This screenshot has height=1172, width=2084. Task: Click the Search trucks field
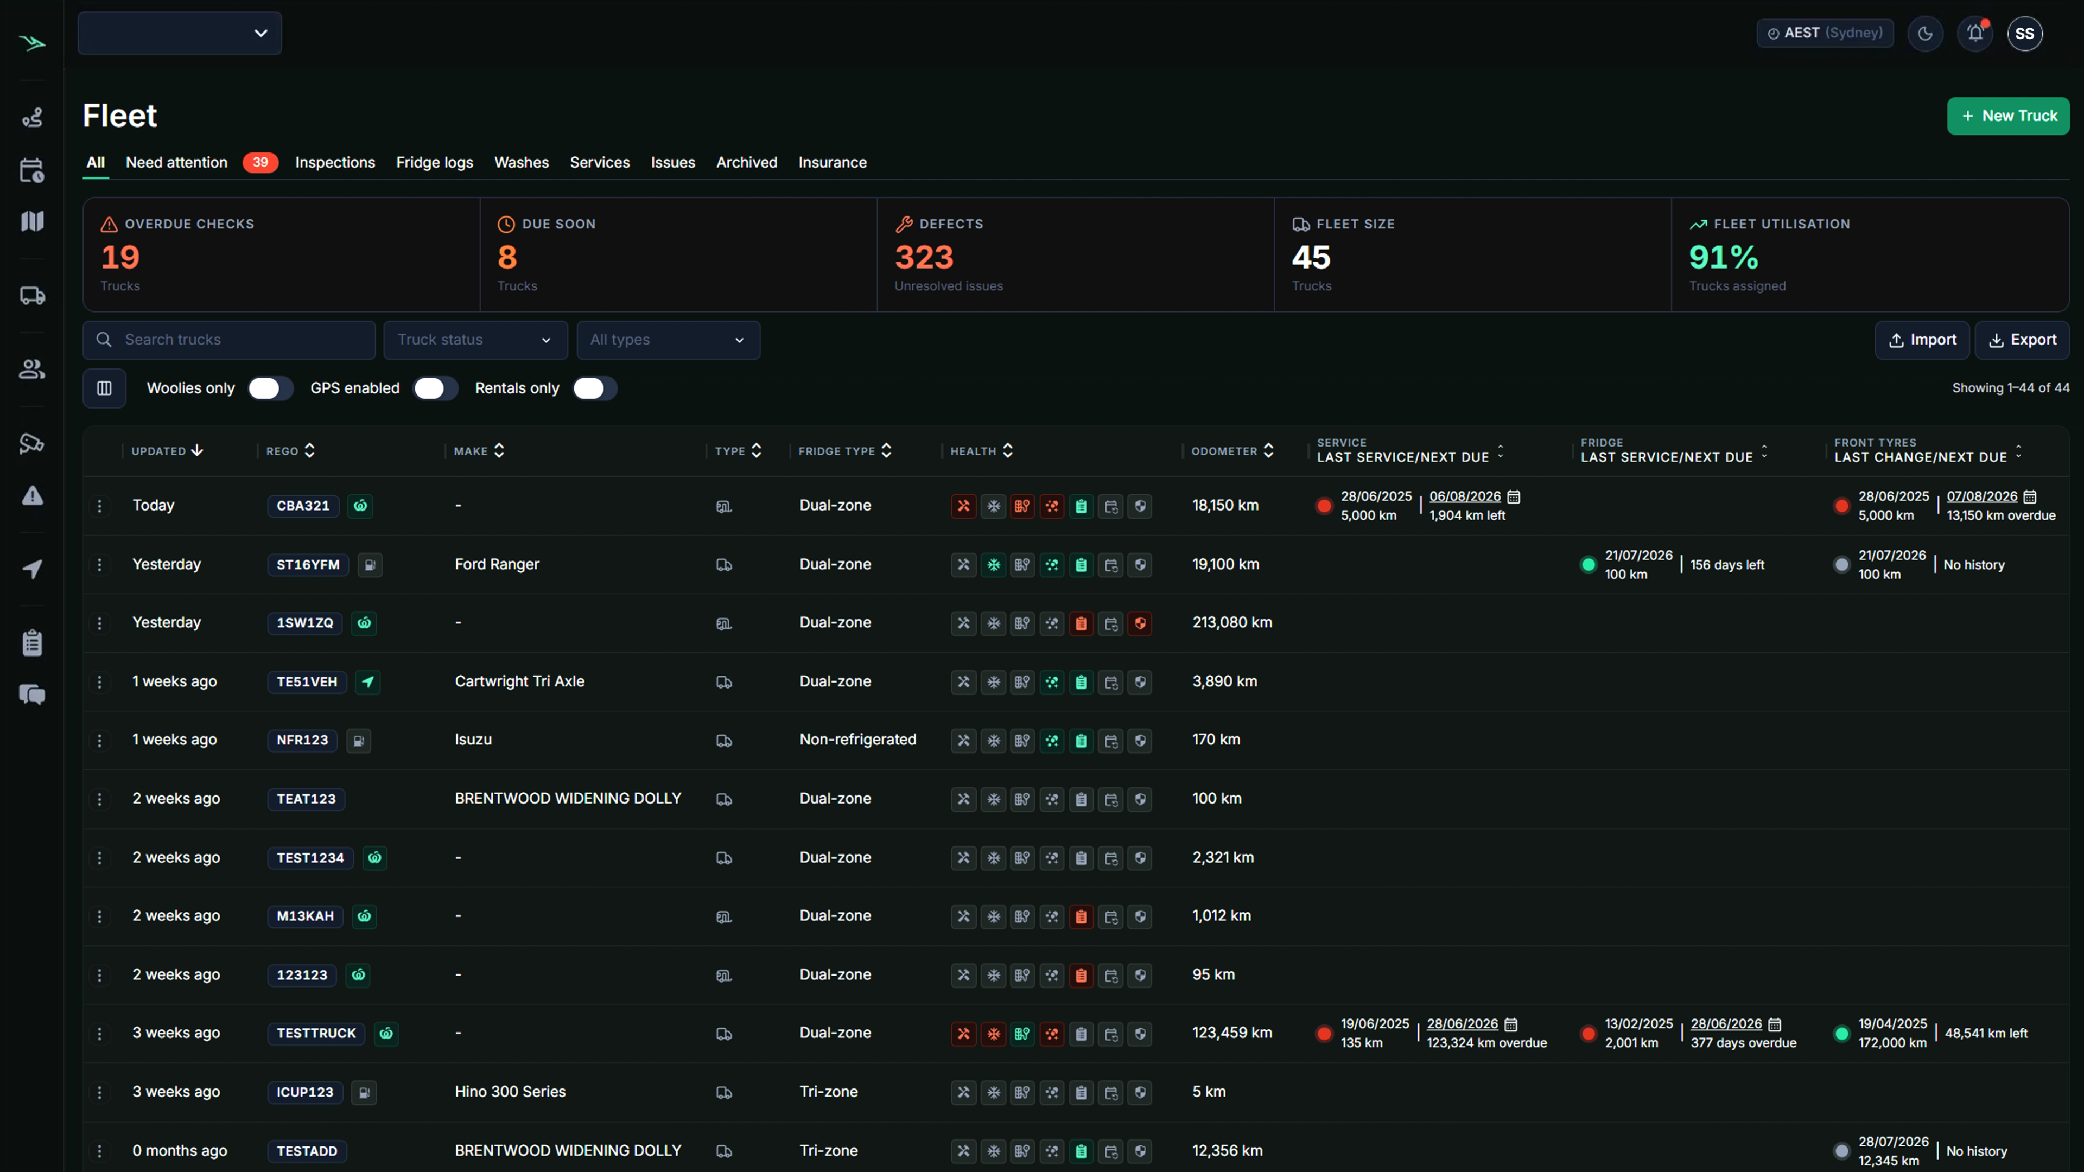(229, 340)
